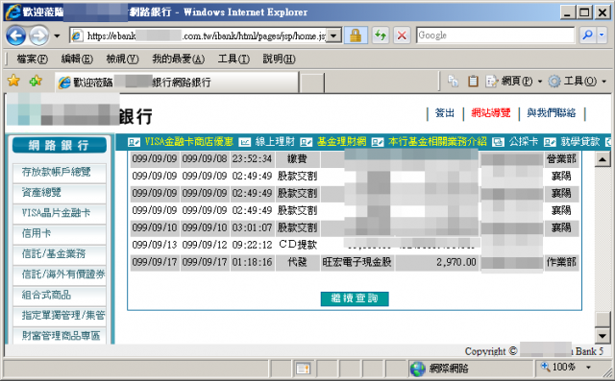
Task: Open 線上理財 banner link
Action: [275, 142]
